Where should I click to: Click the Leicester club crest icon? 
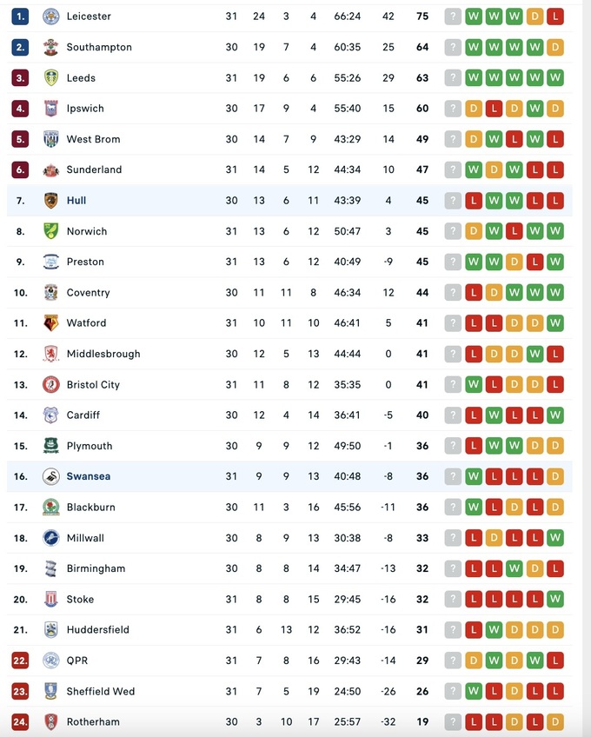tap(51, 17)
